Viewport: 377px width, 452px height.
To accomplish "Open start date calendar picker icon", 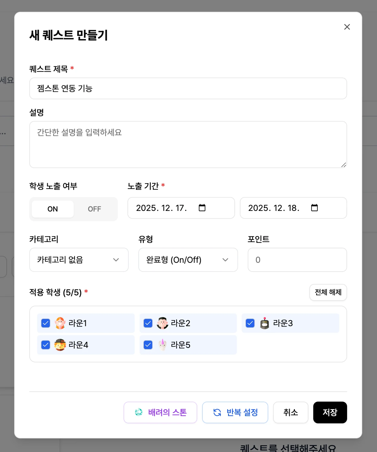I will tap(202, 208).
